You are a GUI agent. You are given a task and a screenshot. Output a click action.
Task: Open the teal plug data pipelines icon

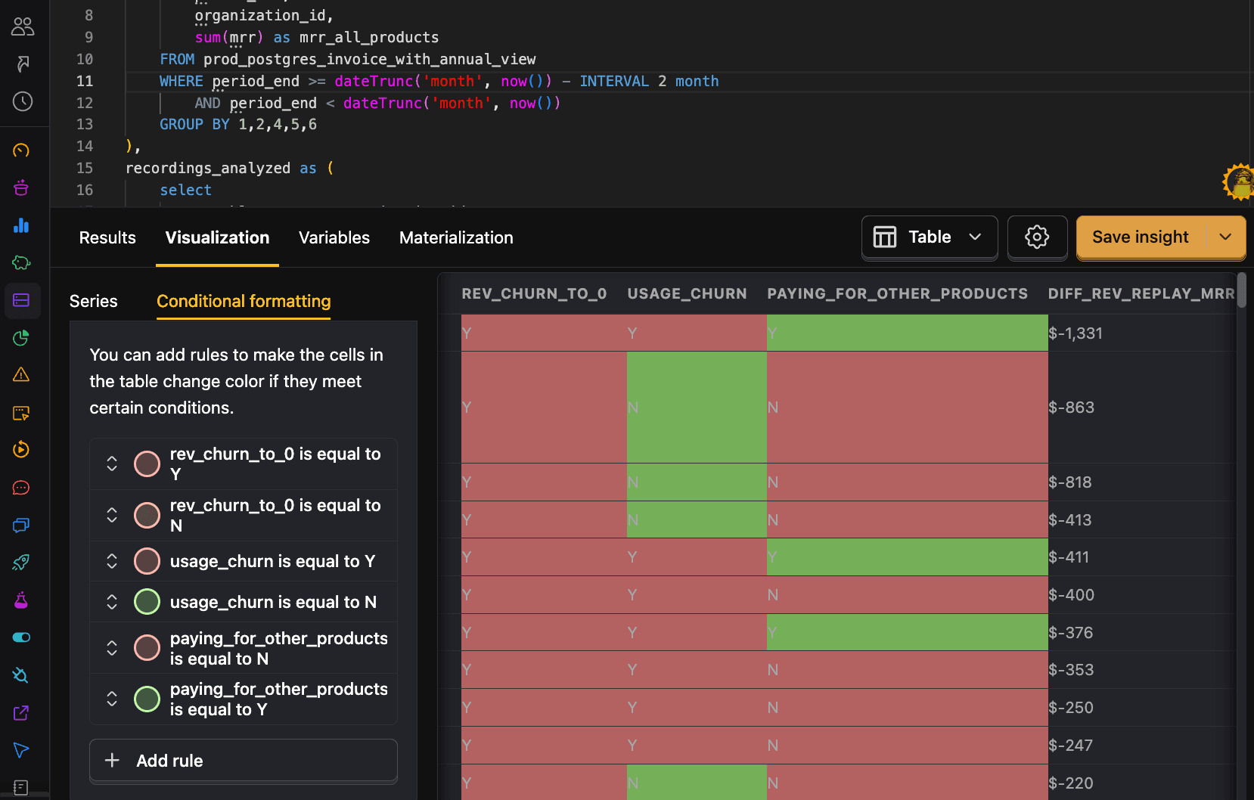[21, 675]
